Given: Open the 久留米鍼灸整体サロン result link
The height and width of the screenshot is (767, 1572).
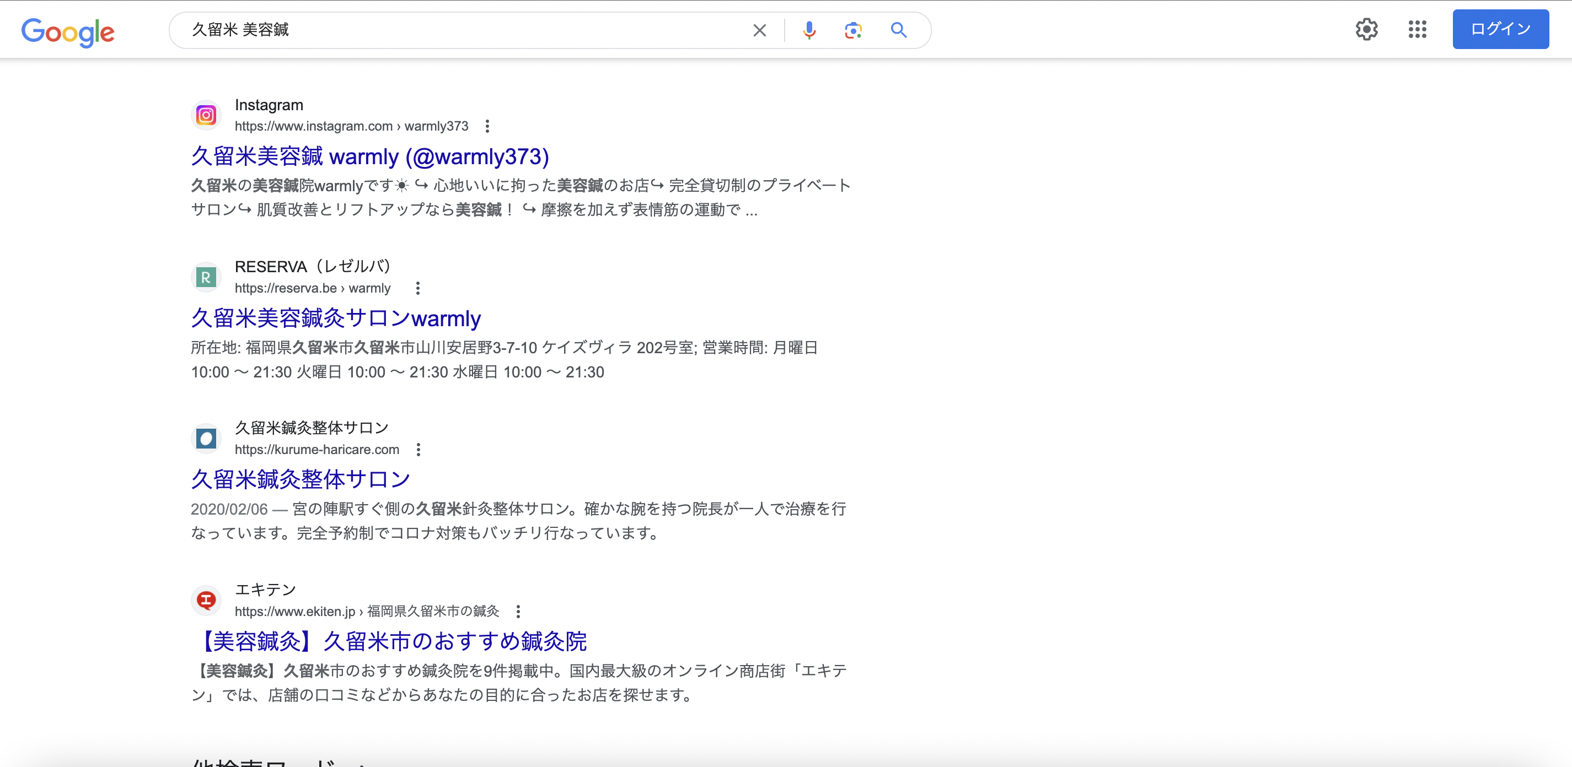Looking at the screenshot, I should click(301, 479).
